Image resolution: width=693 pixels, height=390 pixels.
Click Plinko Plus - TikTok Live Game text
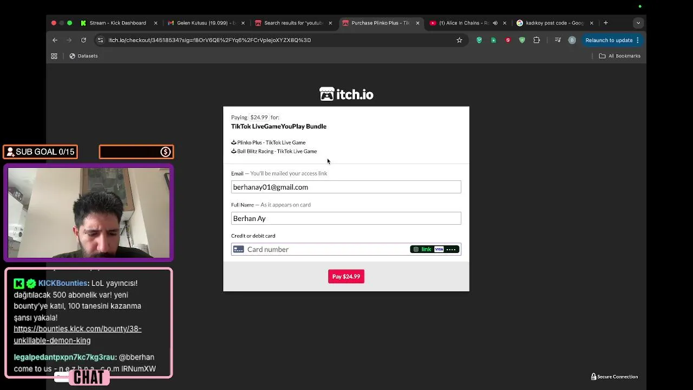271,142
